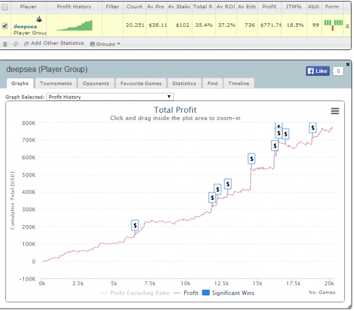354x311 pixels.
Task: Switch to the Graphs tab
Action: [20, 83]
